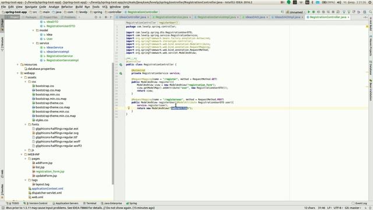The height and width of the screenshot is (210, 373).
Task: Collapse the pages folder
Action: tap(26, 159)
